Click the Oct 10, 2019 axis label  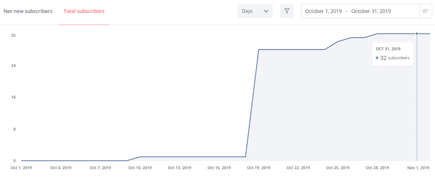click(x=140, y=168)
